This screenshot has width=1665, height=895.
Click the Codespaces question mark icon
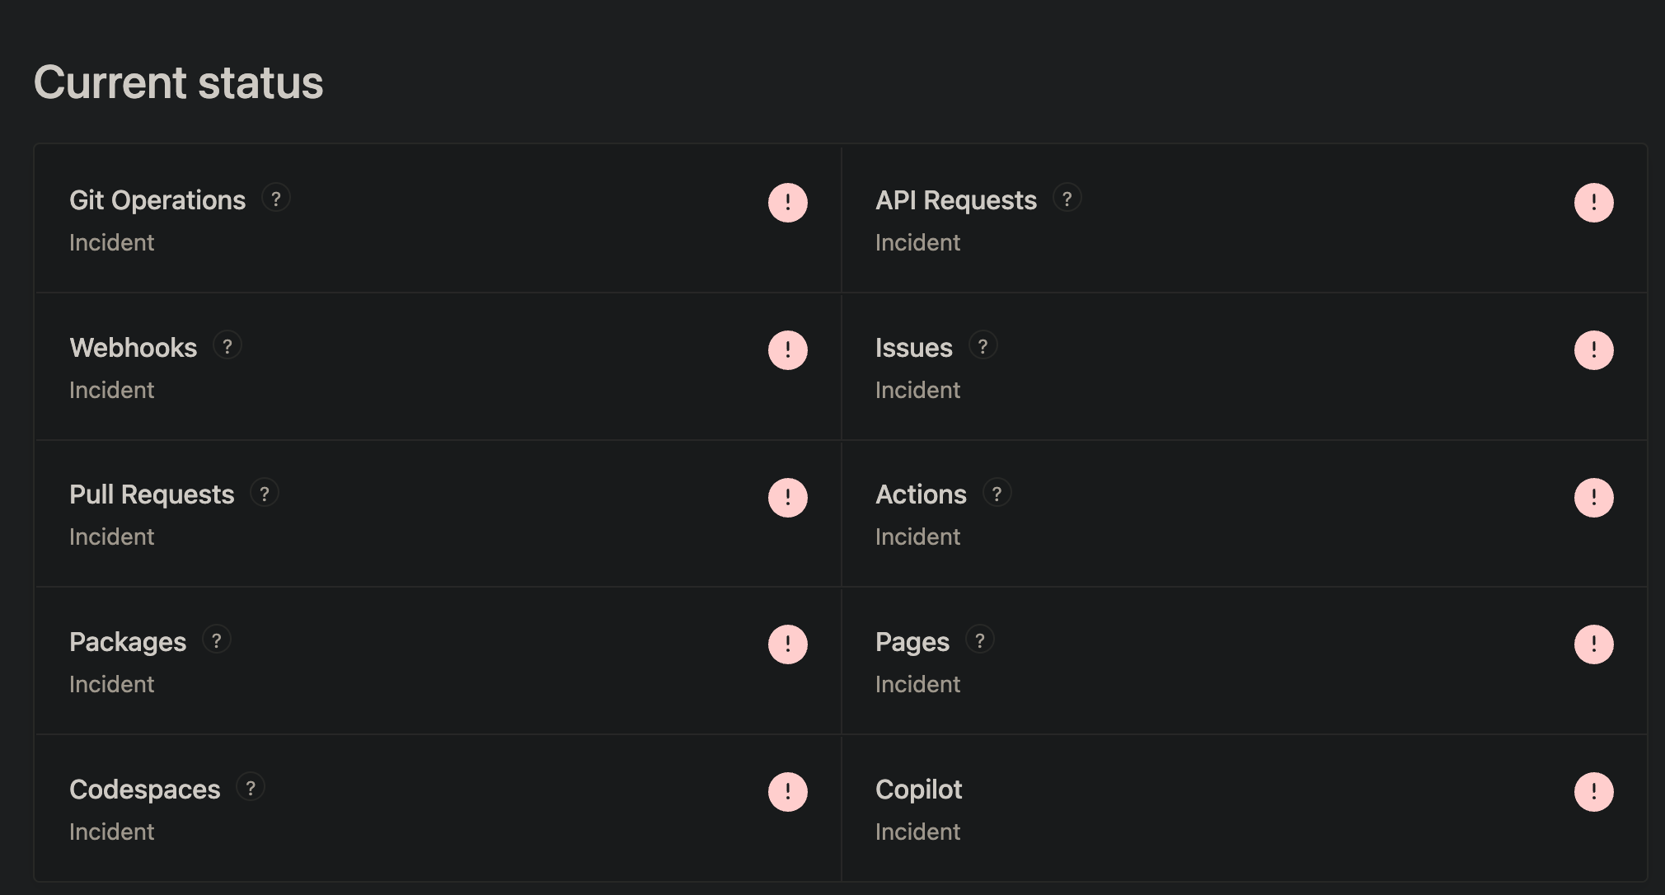pos(251,788)
